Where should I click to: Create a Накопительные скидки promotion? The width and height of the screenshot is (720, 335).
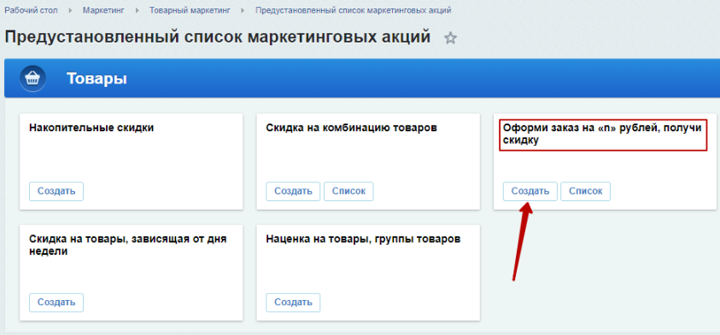point(56,191)
